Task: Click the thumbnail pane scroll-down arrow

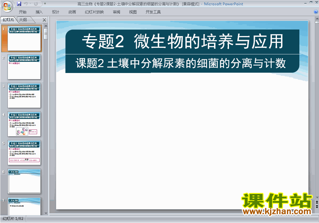Action: (46, 213)
